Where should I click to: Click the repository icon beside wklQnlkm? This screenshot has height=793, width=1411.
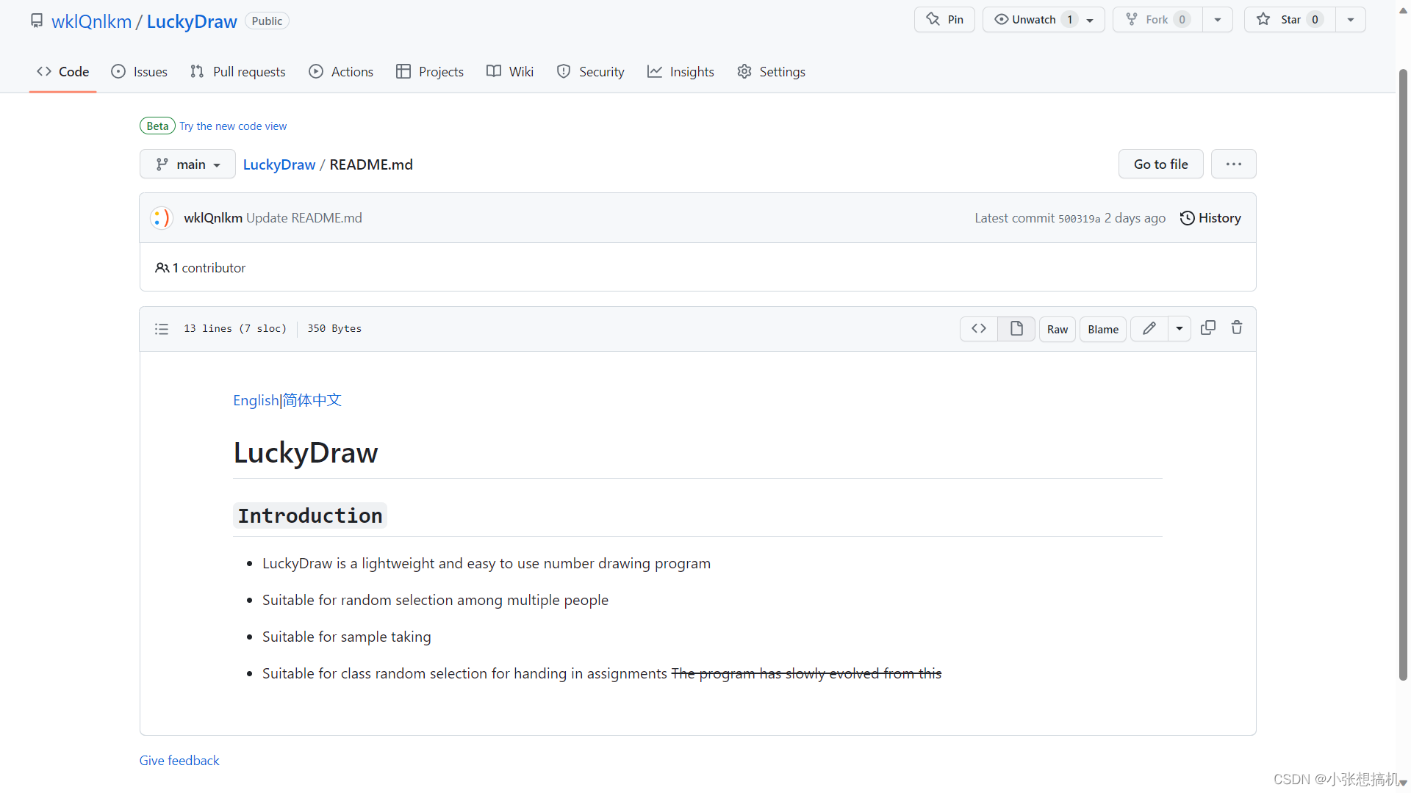[x=37, y=21]
